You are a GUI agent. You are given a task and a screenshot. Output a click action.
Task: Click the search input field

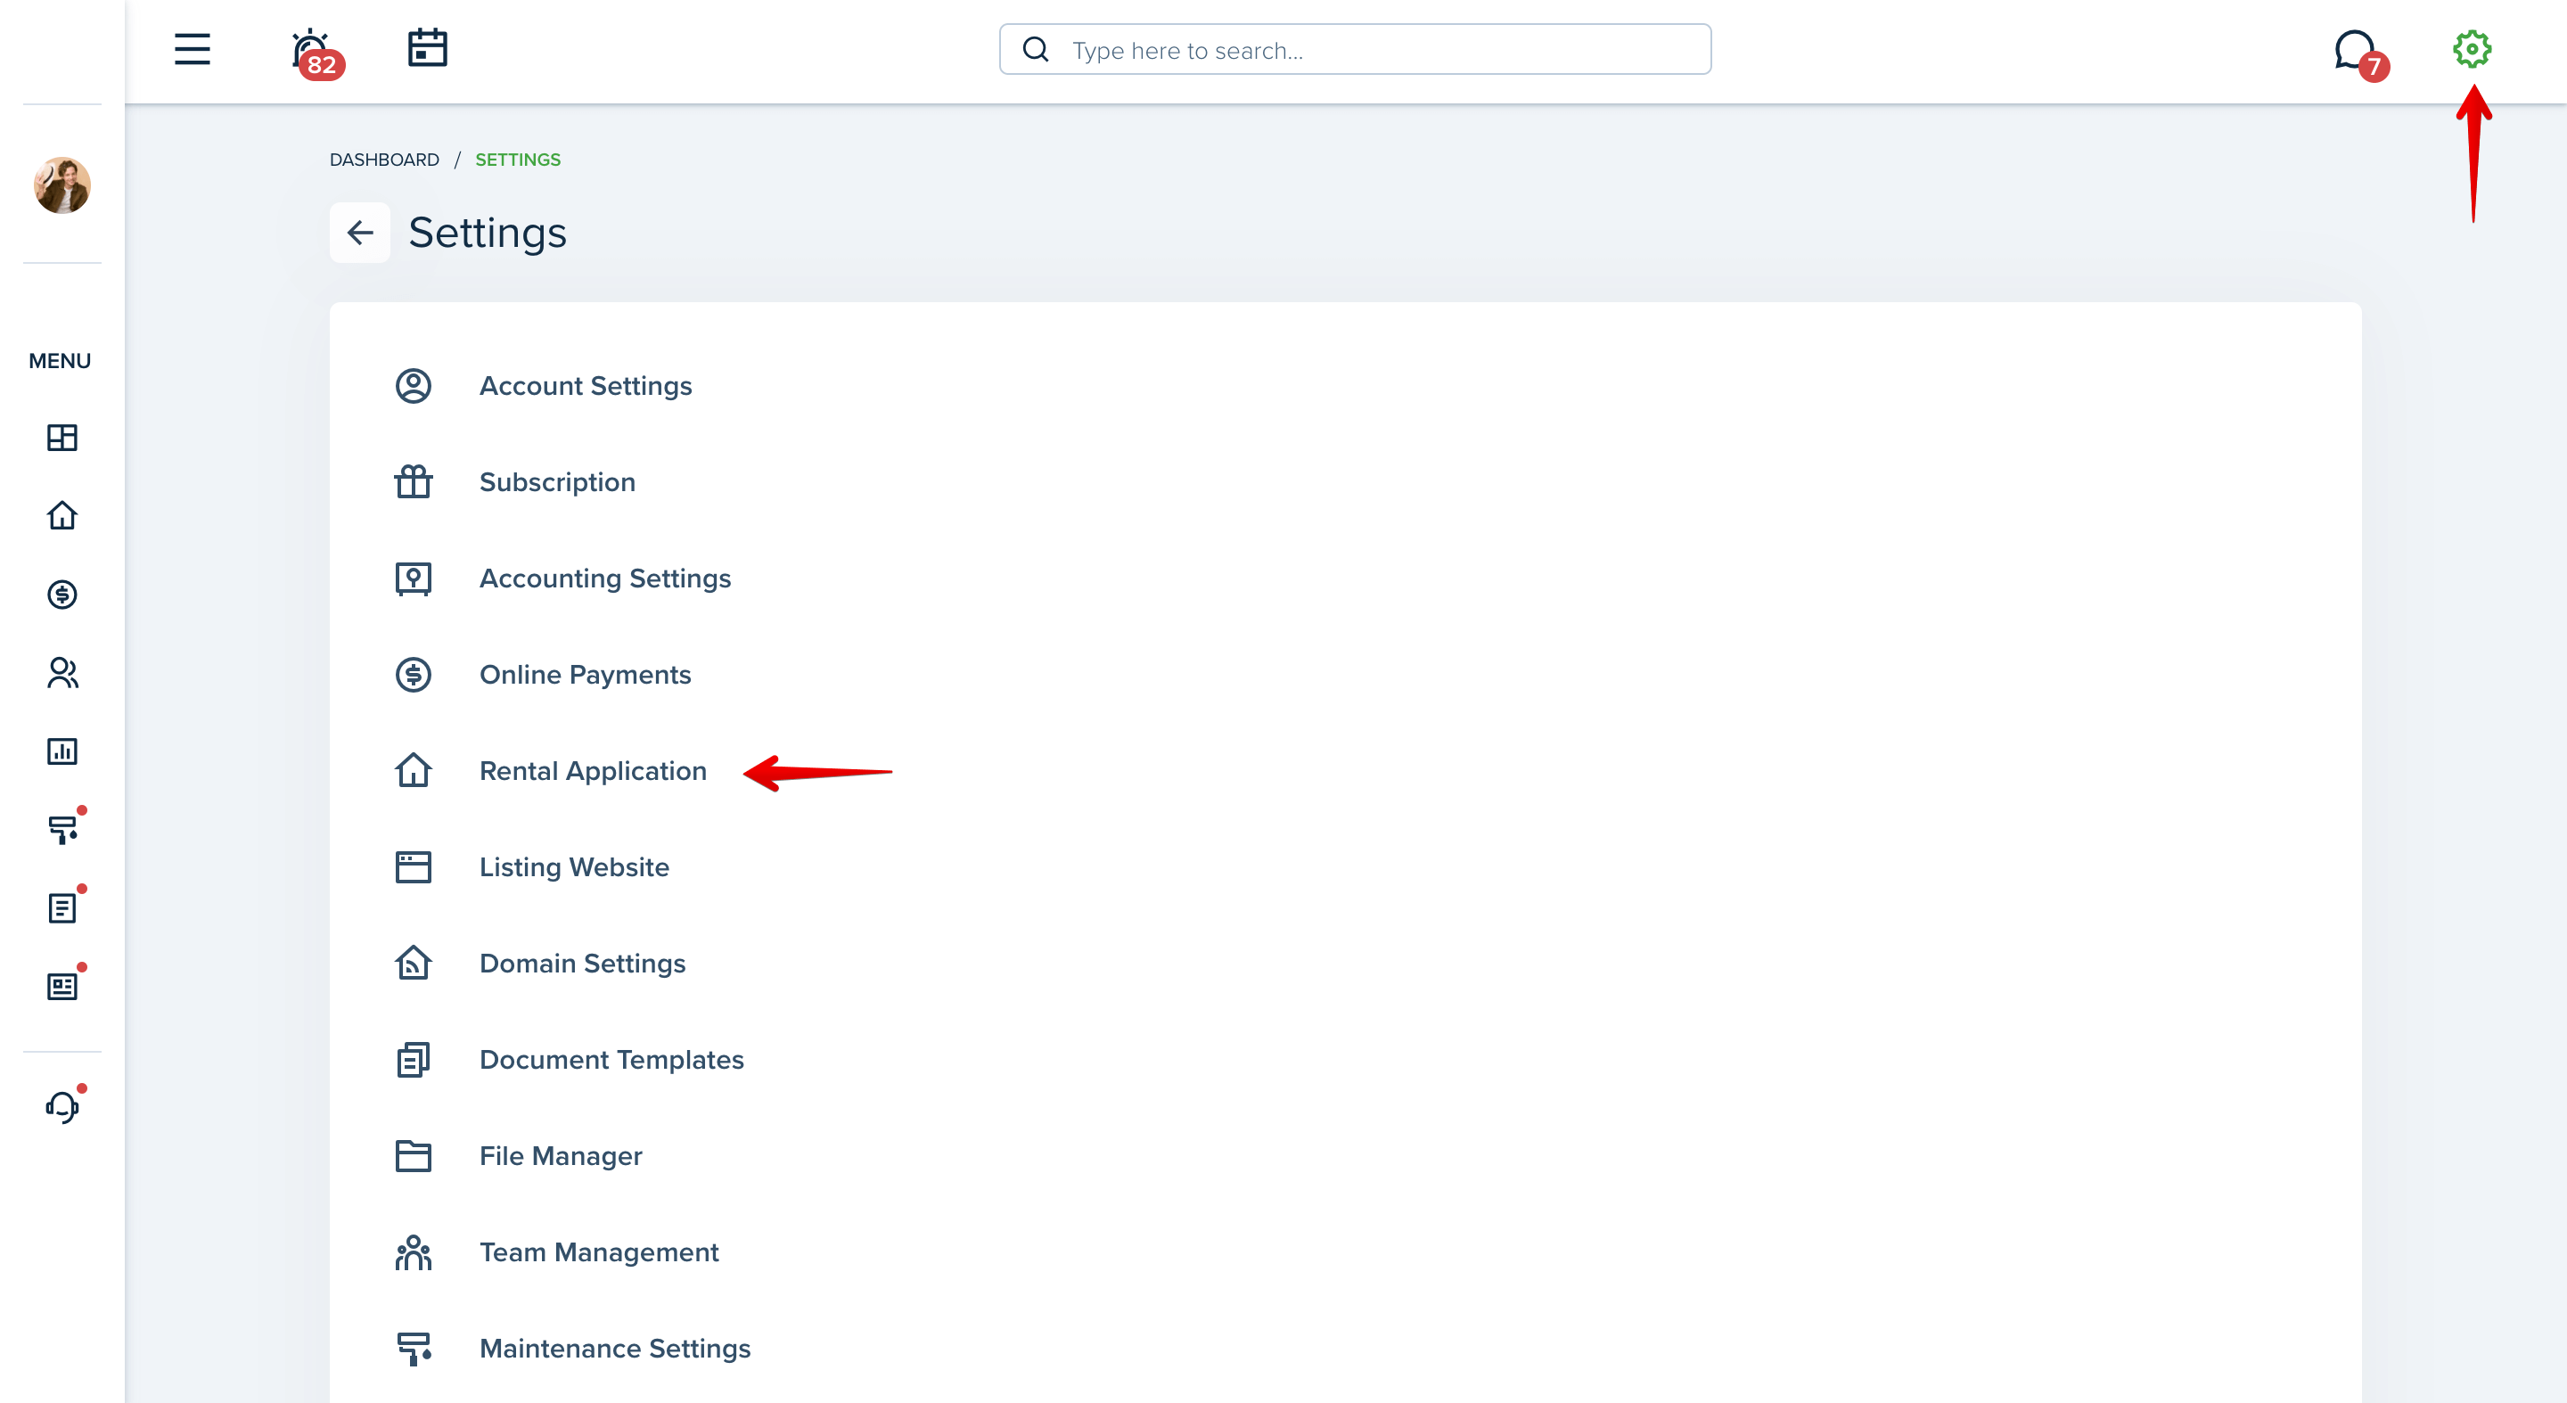[1355, 50]
